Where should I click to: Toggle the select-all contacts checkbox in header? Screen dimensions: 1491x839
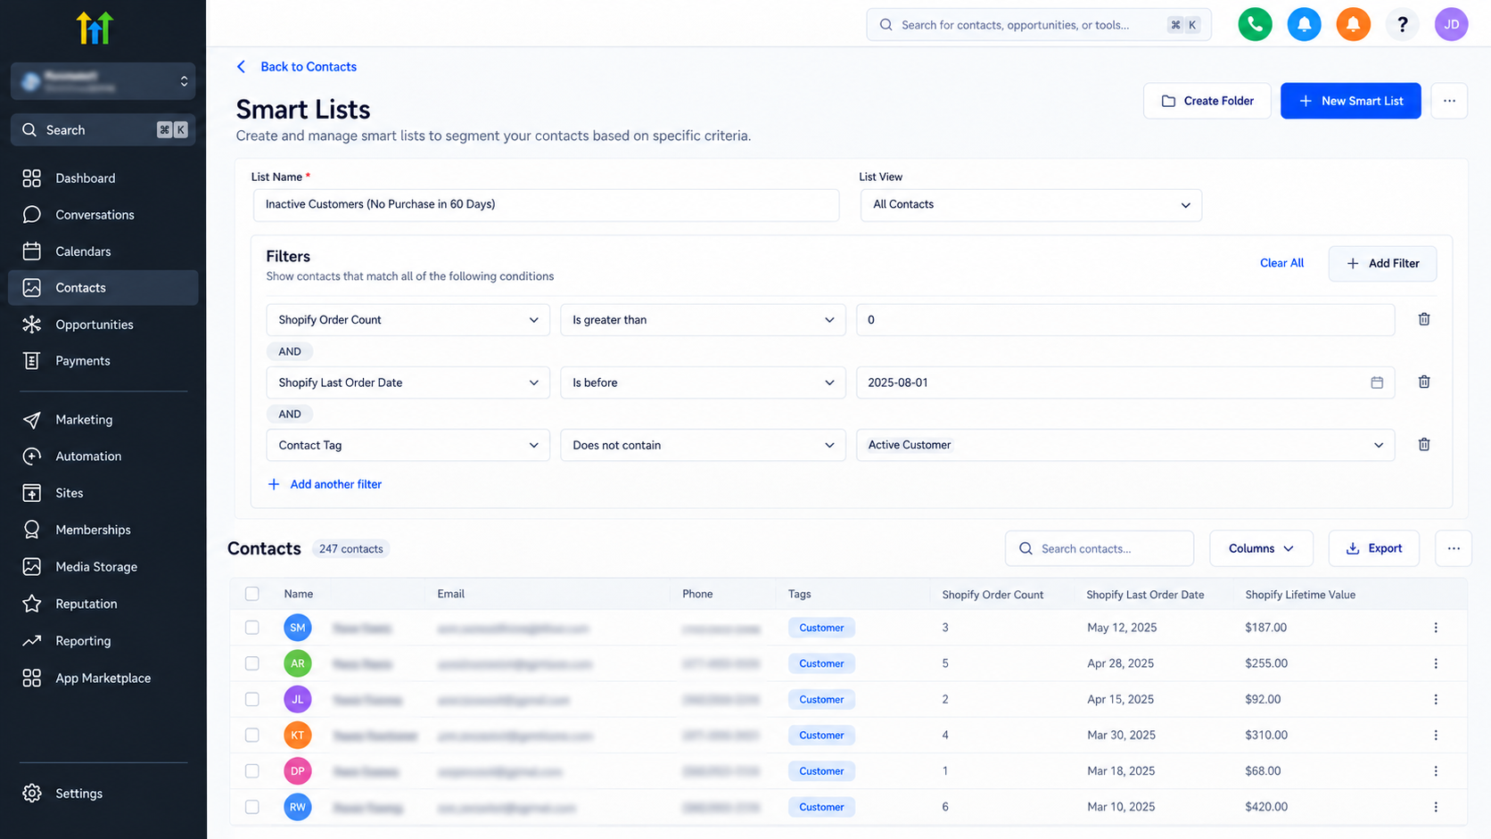click(x=252, y=594)
